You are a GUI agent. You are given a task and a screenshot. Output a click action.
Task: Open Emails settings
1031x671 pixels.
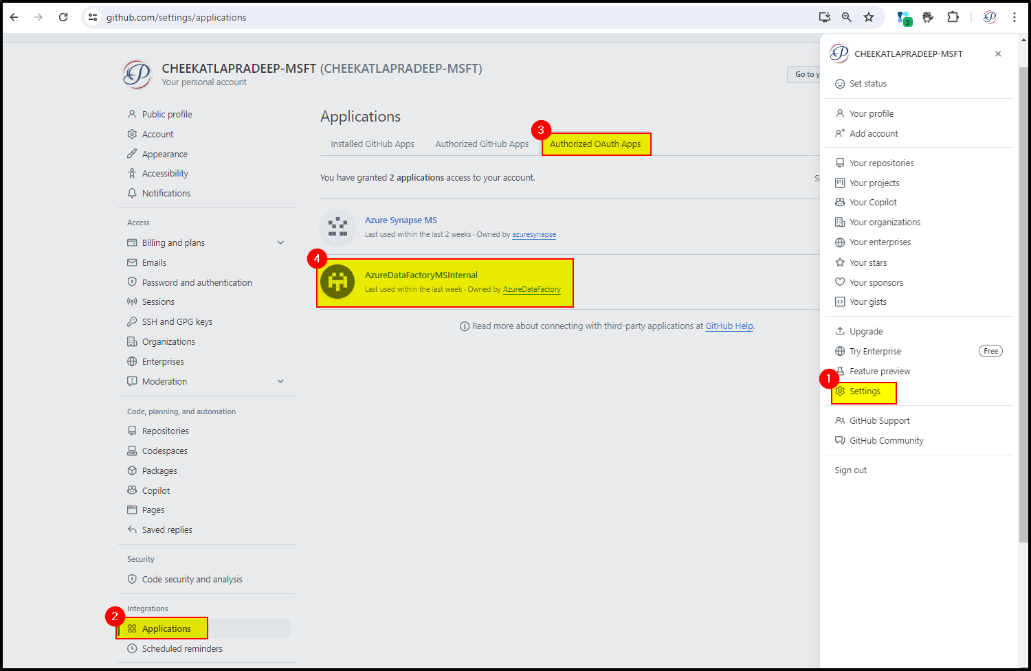click(x=154, y=262)
